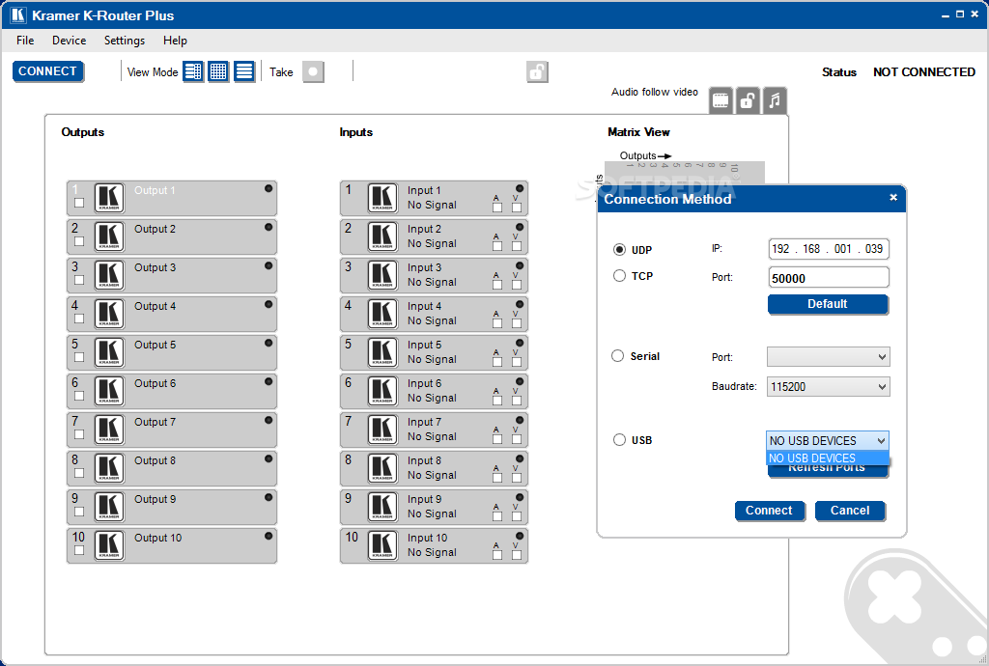
Task: Open the File menu
Action: point(25,41)
